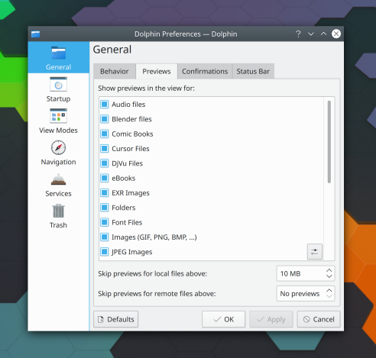Click the Font Files label
This screenshot has height=358, width=376.
127,222
